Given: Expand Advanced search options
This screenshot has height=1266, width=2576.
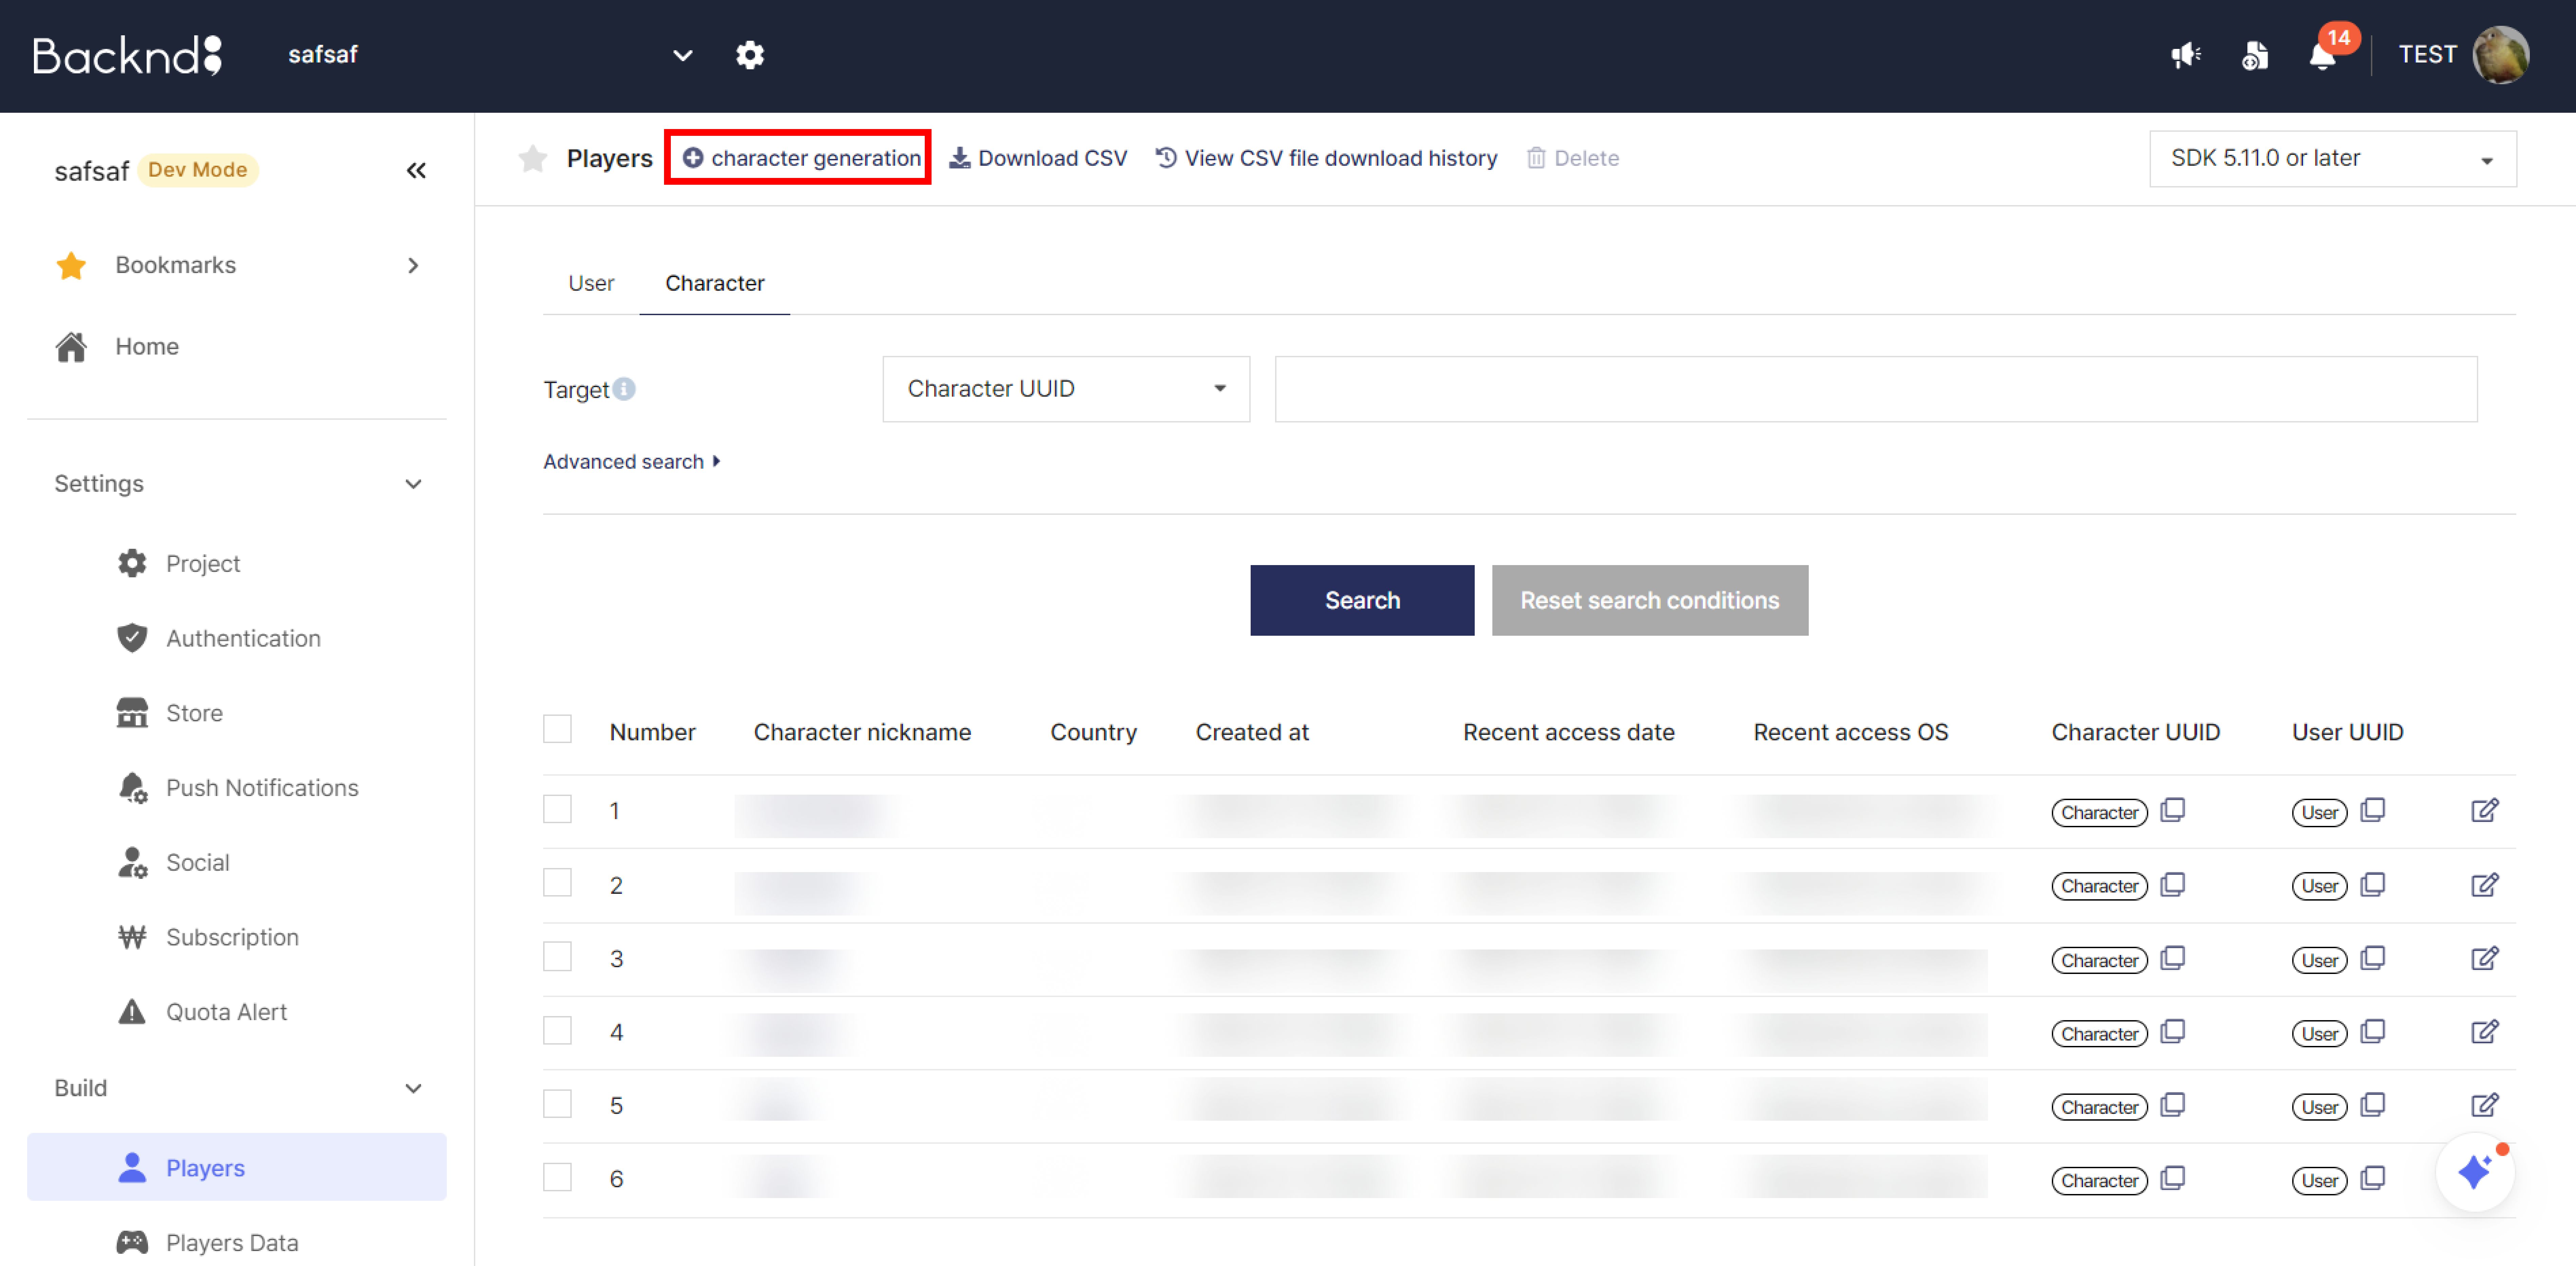Looking at the screenshot, I should [632, 461].
